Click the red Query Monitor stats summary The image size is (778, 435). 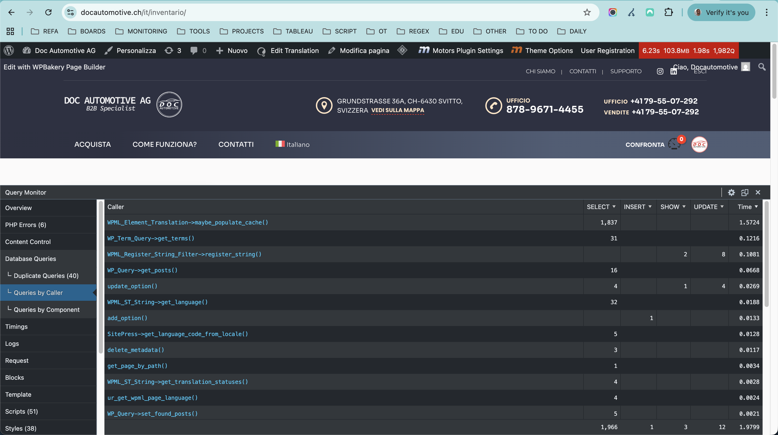click(x=689, y=50)
